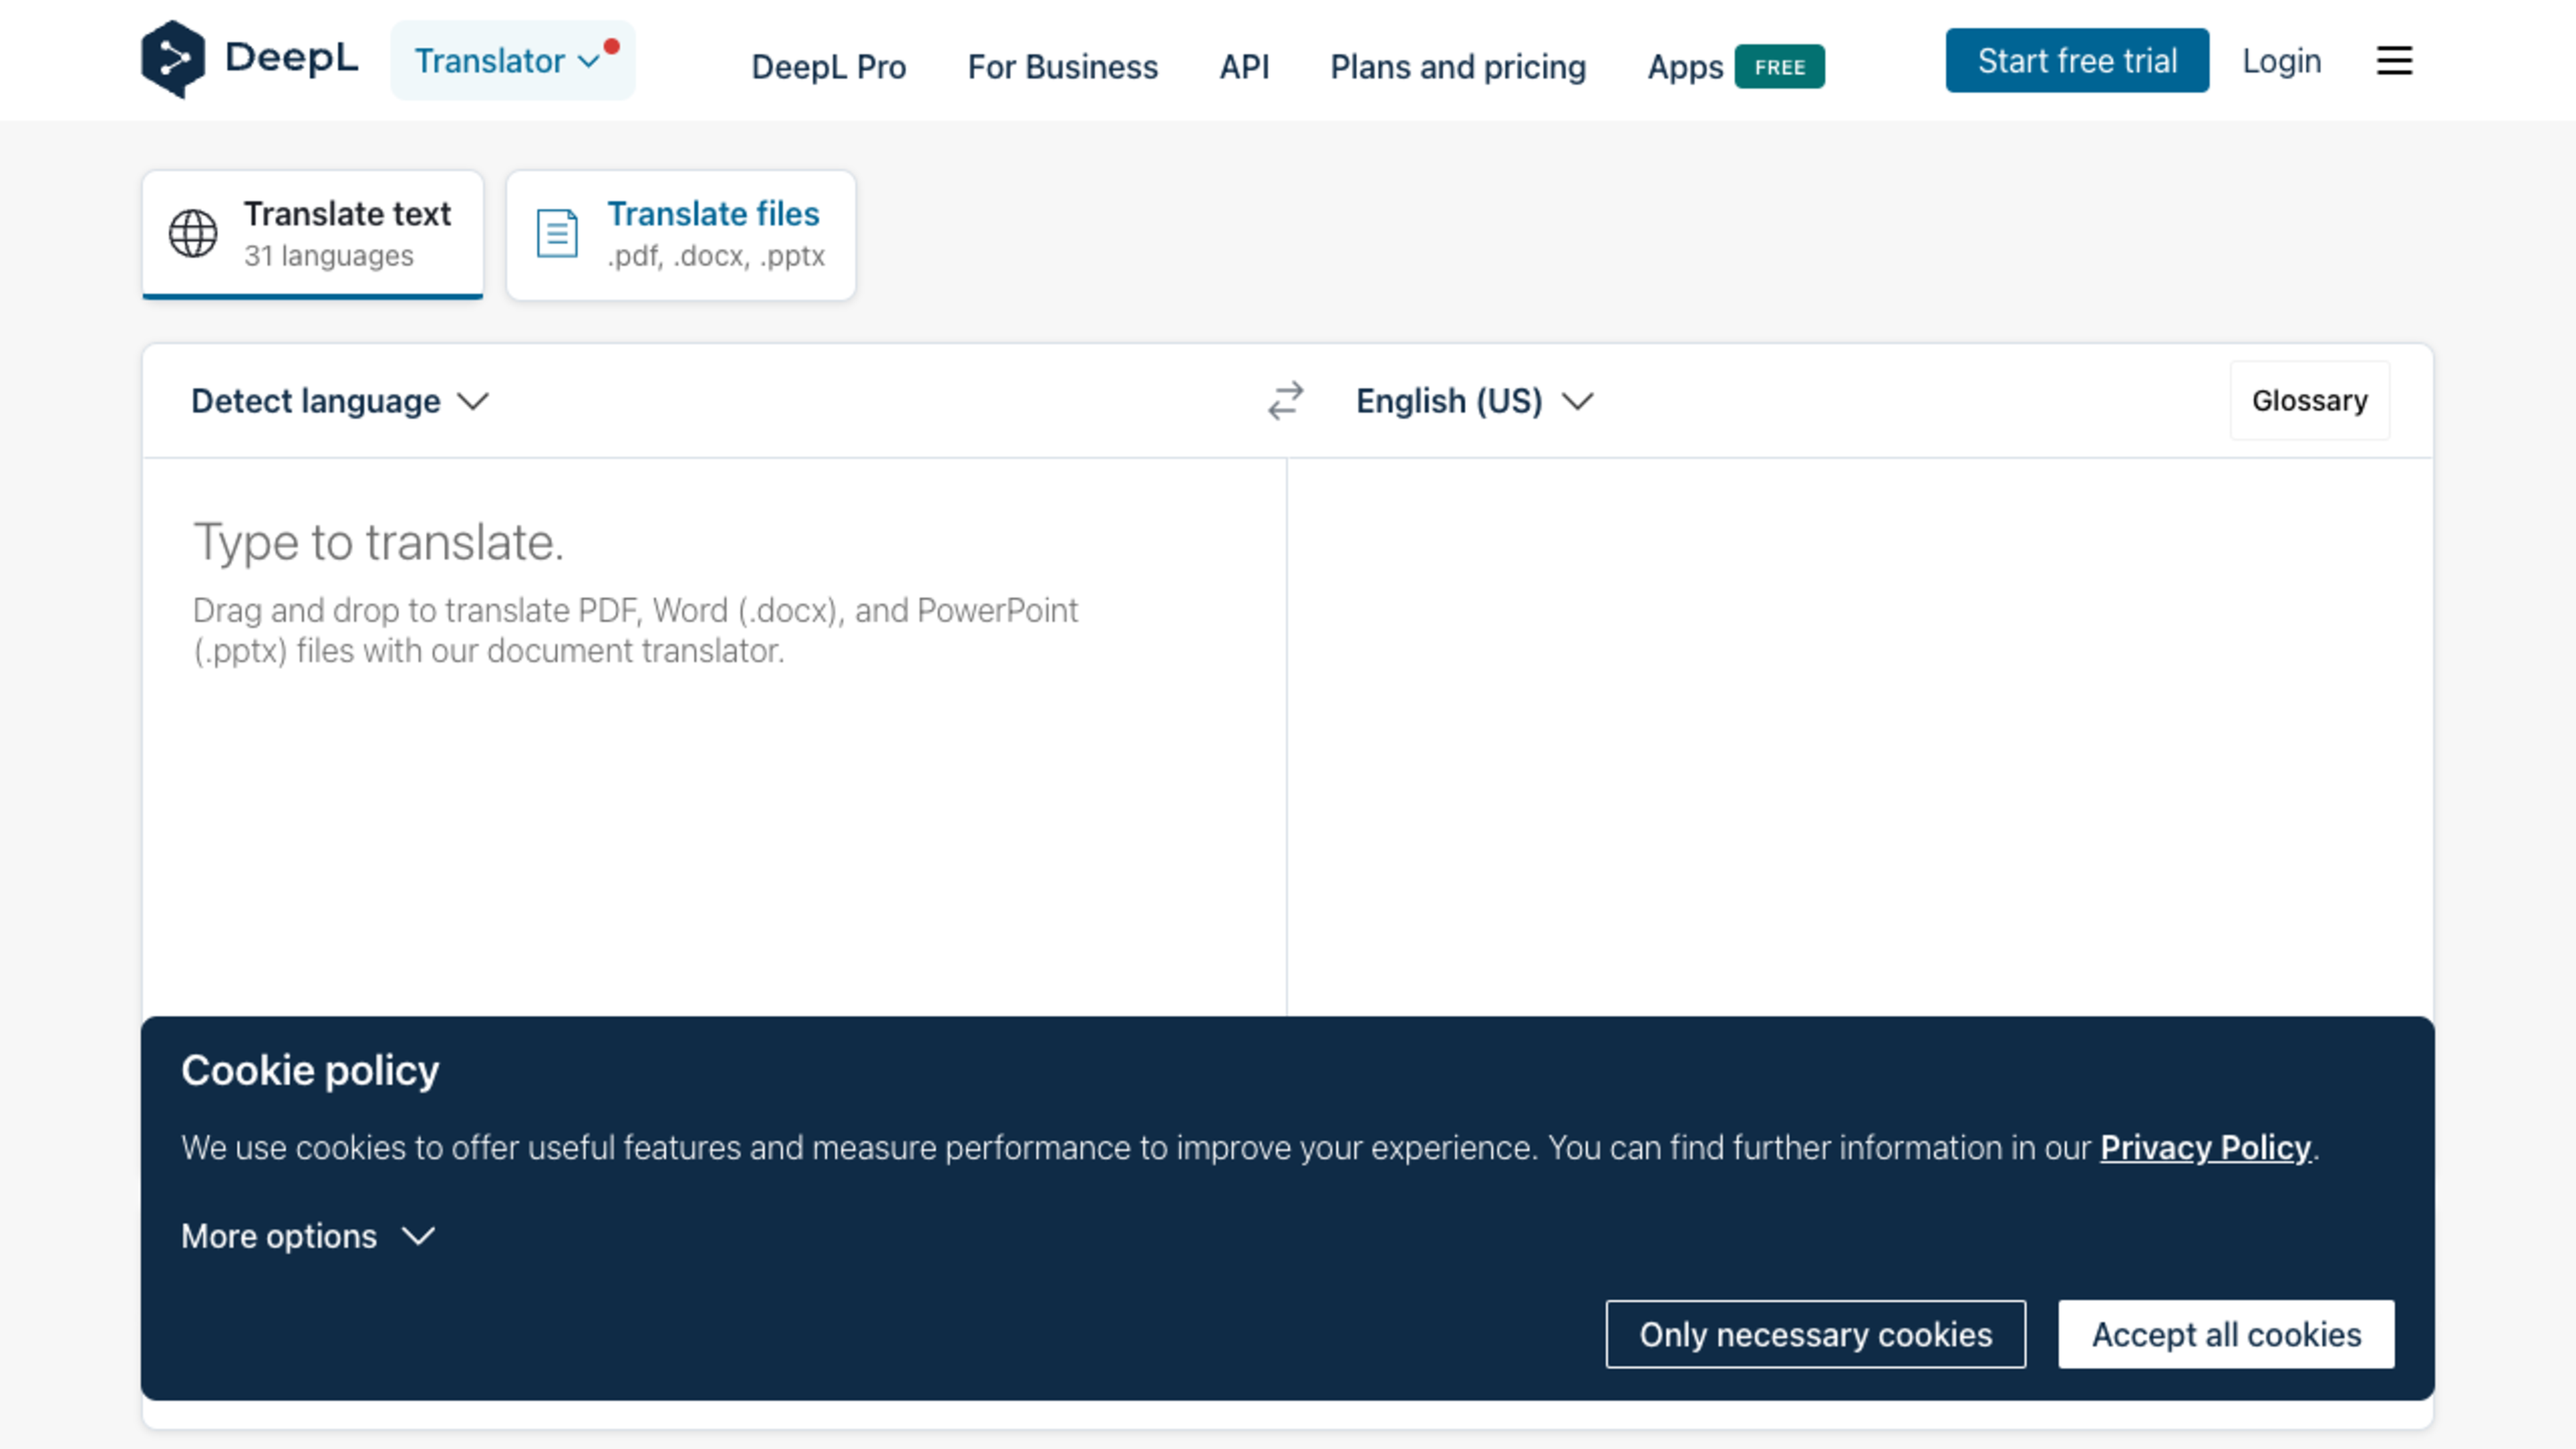This screenshot has height=1449, width=2576.
Task: Open the hamburger menu icon
Action: click(2394, 61)
